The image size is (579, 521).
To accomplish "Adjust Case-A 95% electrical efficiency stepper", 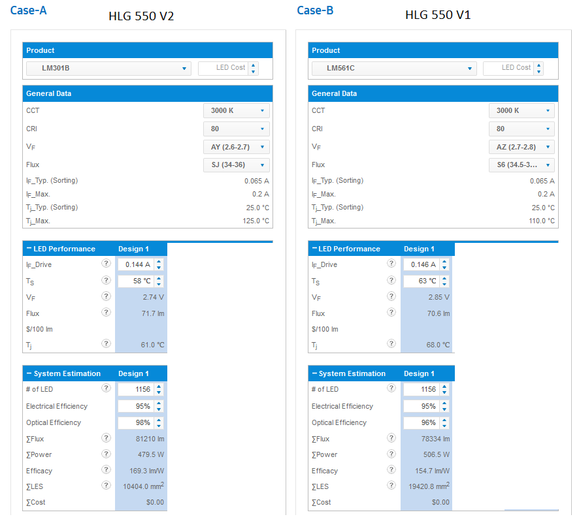I will tap(159, 406).
